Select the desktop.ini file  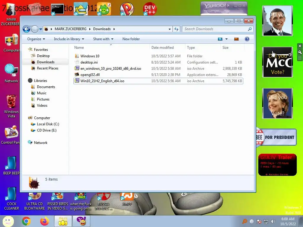tap(158, 62)
